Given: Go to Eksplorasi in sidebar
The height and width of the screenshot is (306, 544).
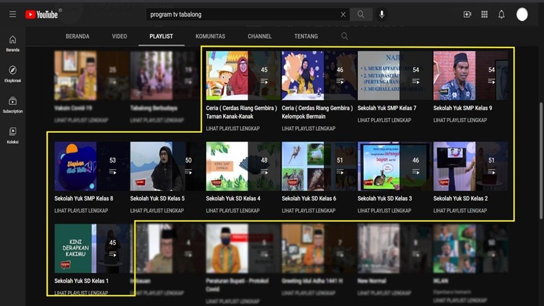Looking at the screenshot, I should [13, 74].
